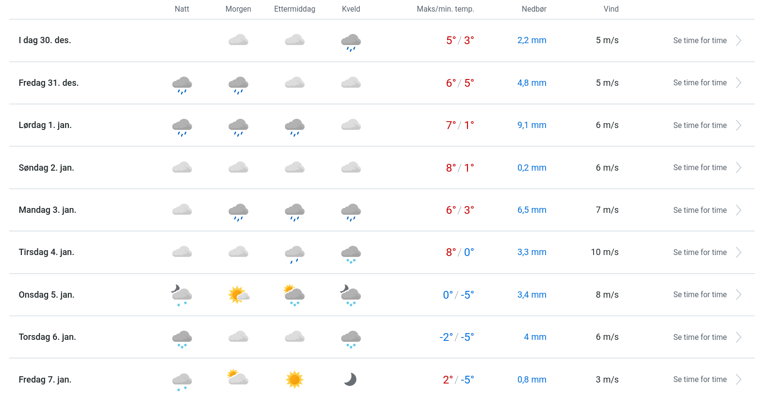Expand the chevron for Tuesday 4 Jan
The width and height of the screenshot is (764, 400).
tap(738, 253)
